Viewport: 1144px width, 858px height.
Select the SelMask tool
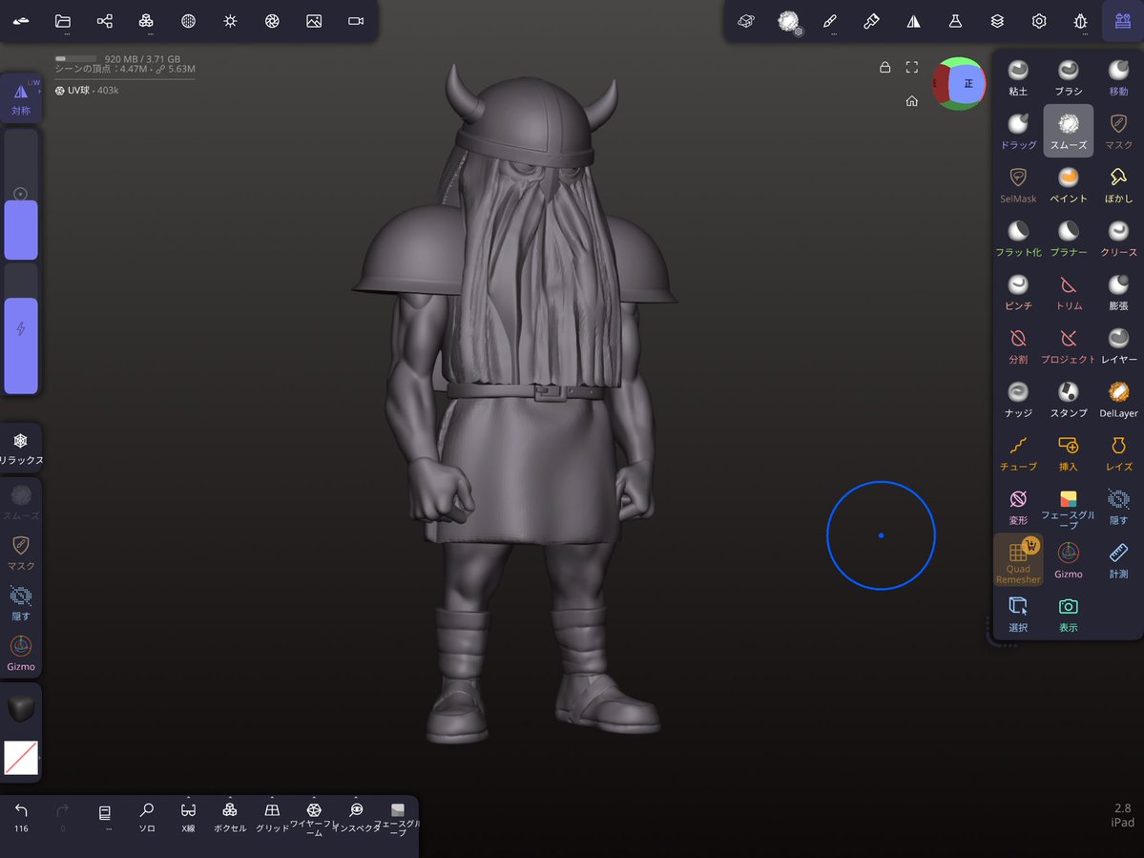1018,184
